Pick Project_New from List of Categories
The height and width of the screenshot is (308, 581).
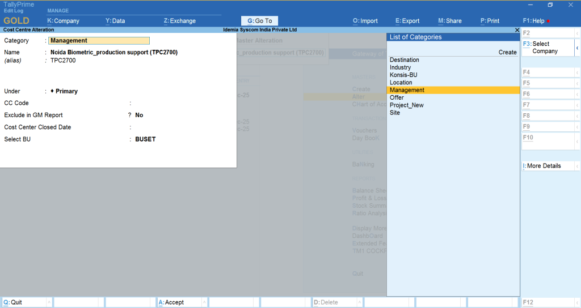tap(407, 105)
